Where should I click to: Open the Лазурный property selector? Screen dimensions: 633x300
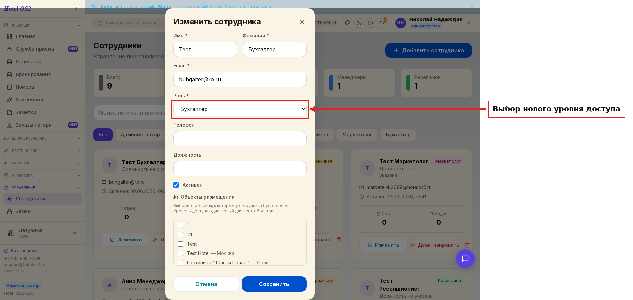coord(42,233)
